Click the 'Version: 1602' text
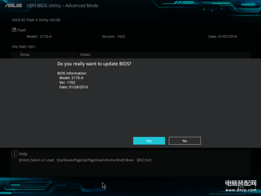The image size is (261, 196). pyautogui.click(x=113, y=36)
